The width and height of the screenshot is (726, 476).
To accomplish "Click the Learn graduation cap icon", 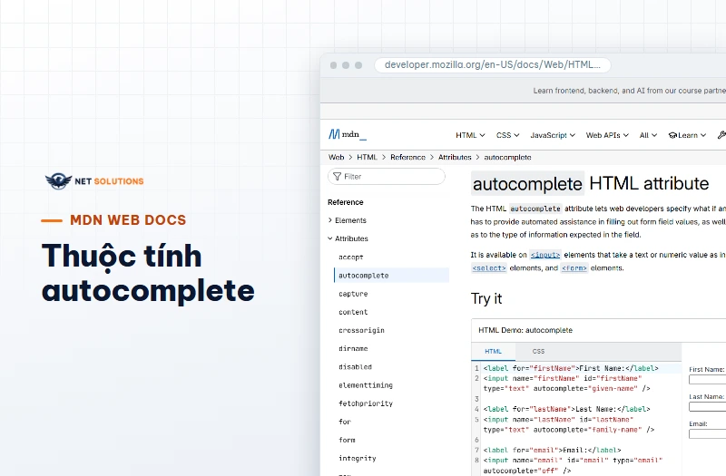I will point(672,135).
